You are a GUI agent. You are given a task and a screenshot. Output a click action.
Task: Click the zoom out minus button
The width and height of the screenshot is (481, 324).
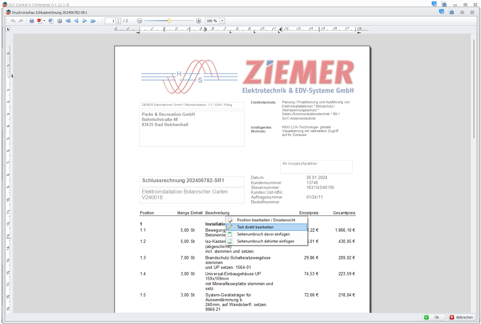click(x=139, y=21)
